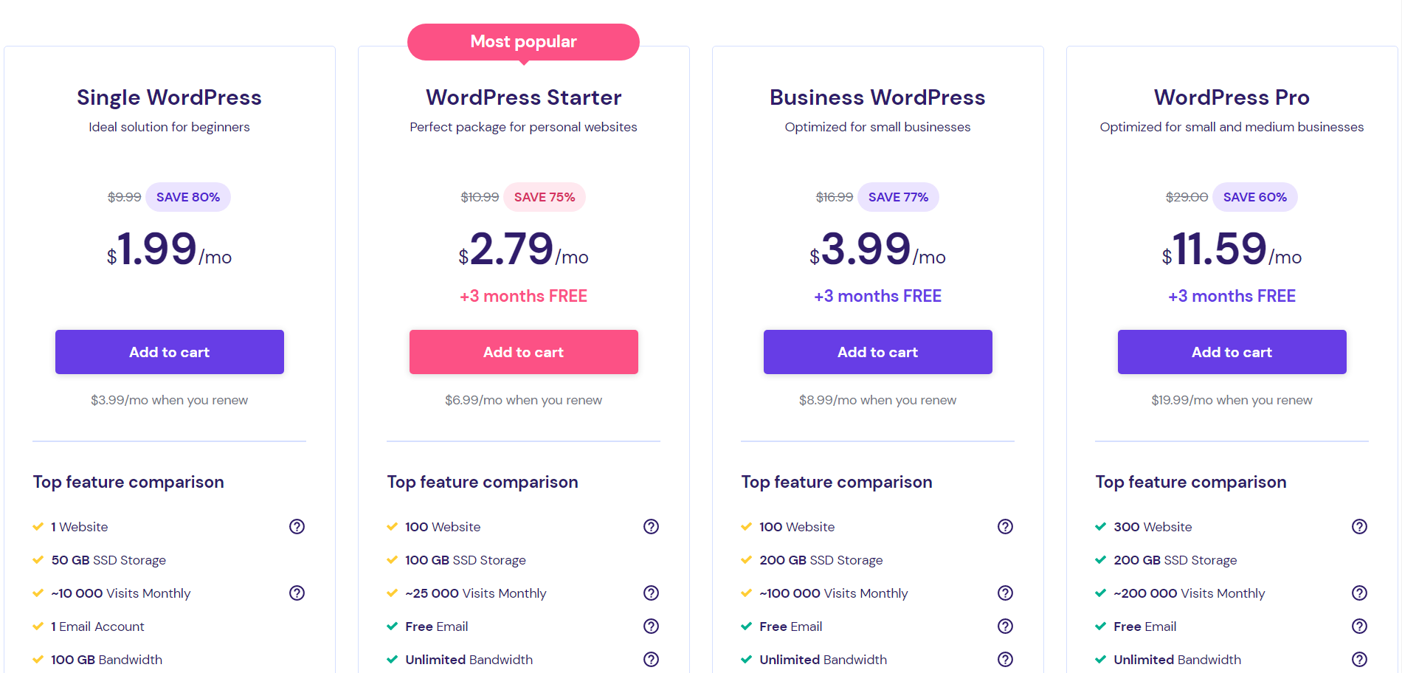
Task: Open the tooltip for 100 Website in WordPress Starter
Action: (x=651, y=526)
